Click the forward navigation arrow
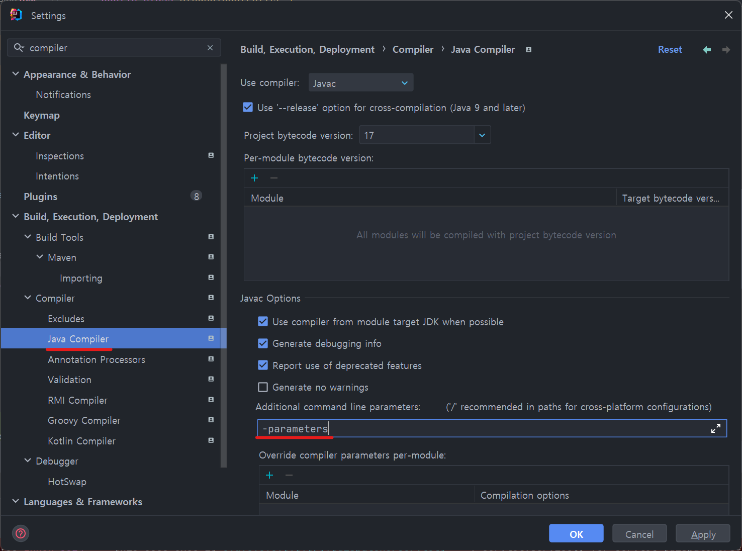The image size is (742, 551). tap(726, 49)
